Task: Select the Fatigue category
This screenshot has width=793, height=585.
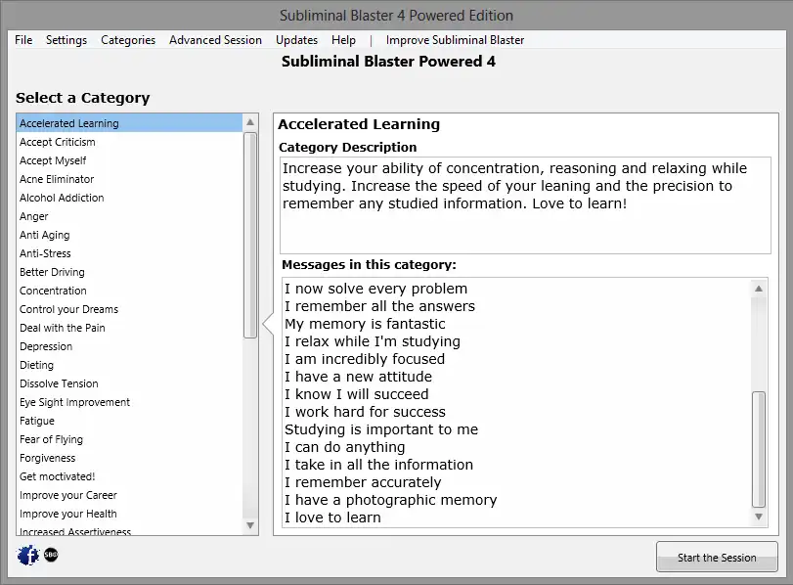Action: coord(129,421)
